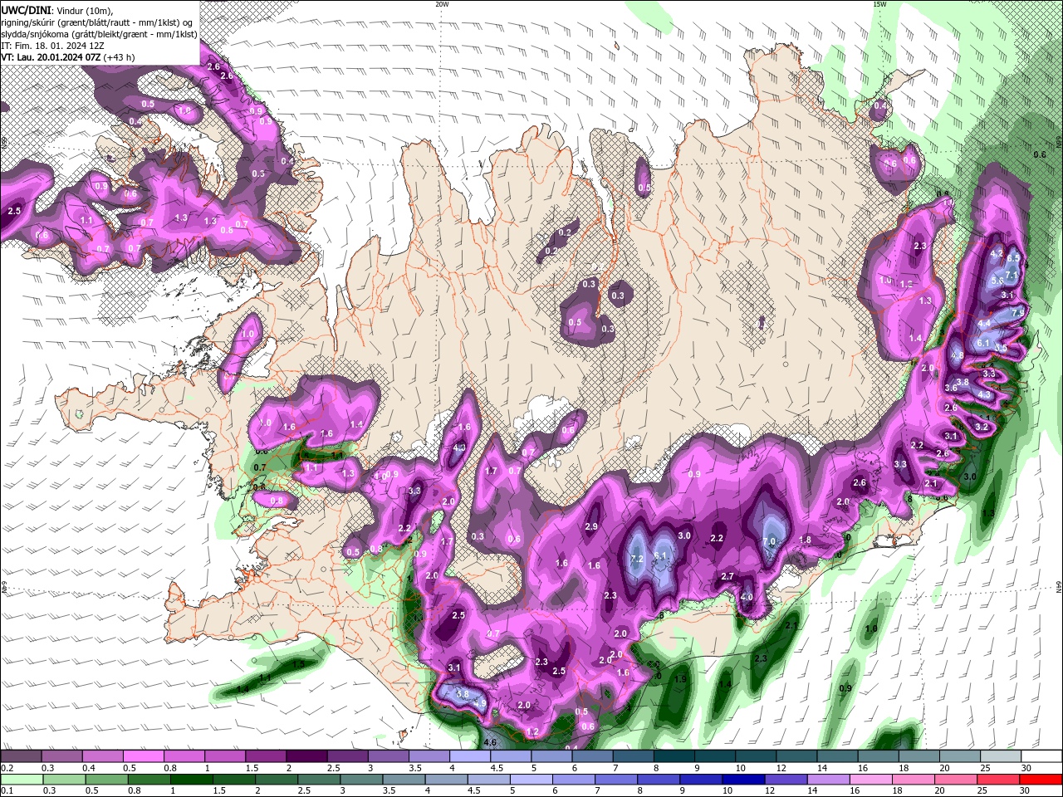Select the periwinkle legend swatch labeled 4 in purple row
This screenshot has height=797, width=1063.
point(469,756)
